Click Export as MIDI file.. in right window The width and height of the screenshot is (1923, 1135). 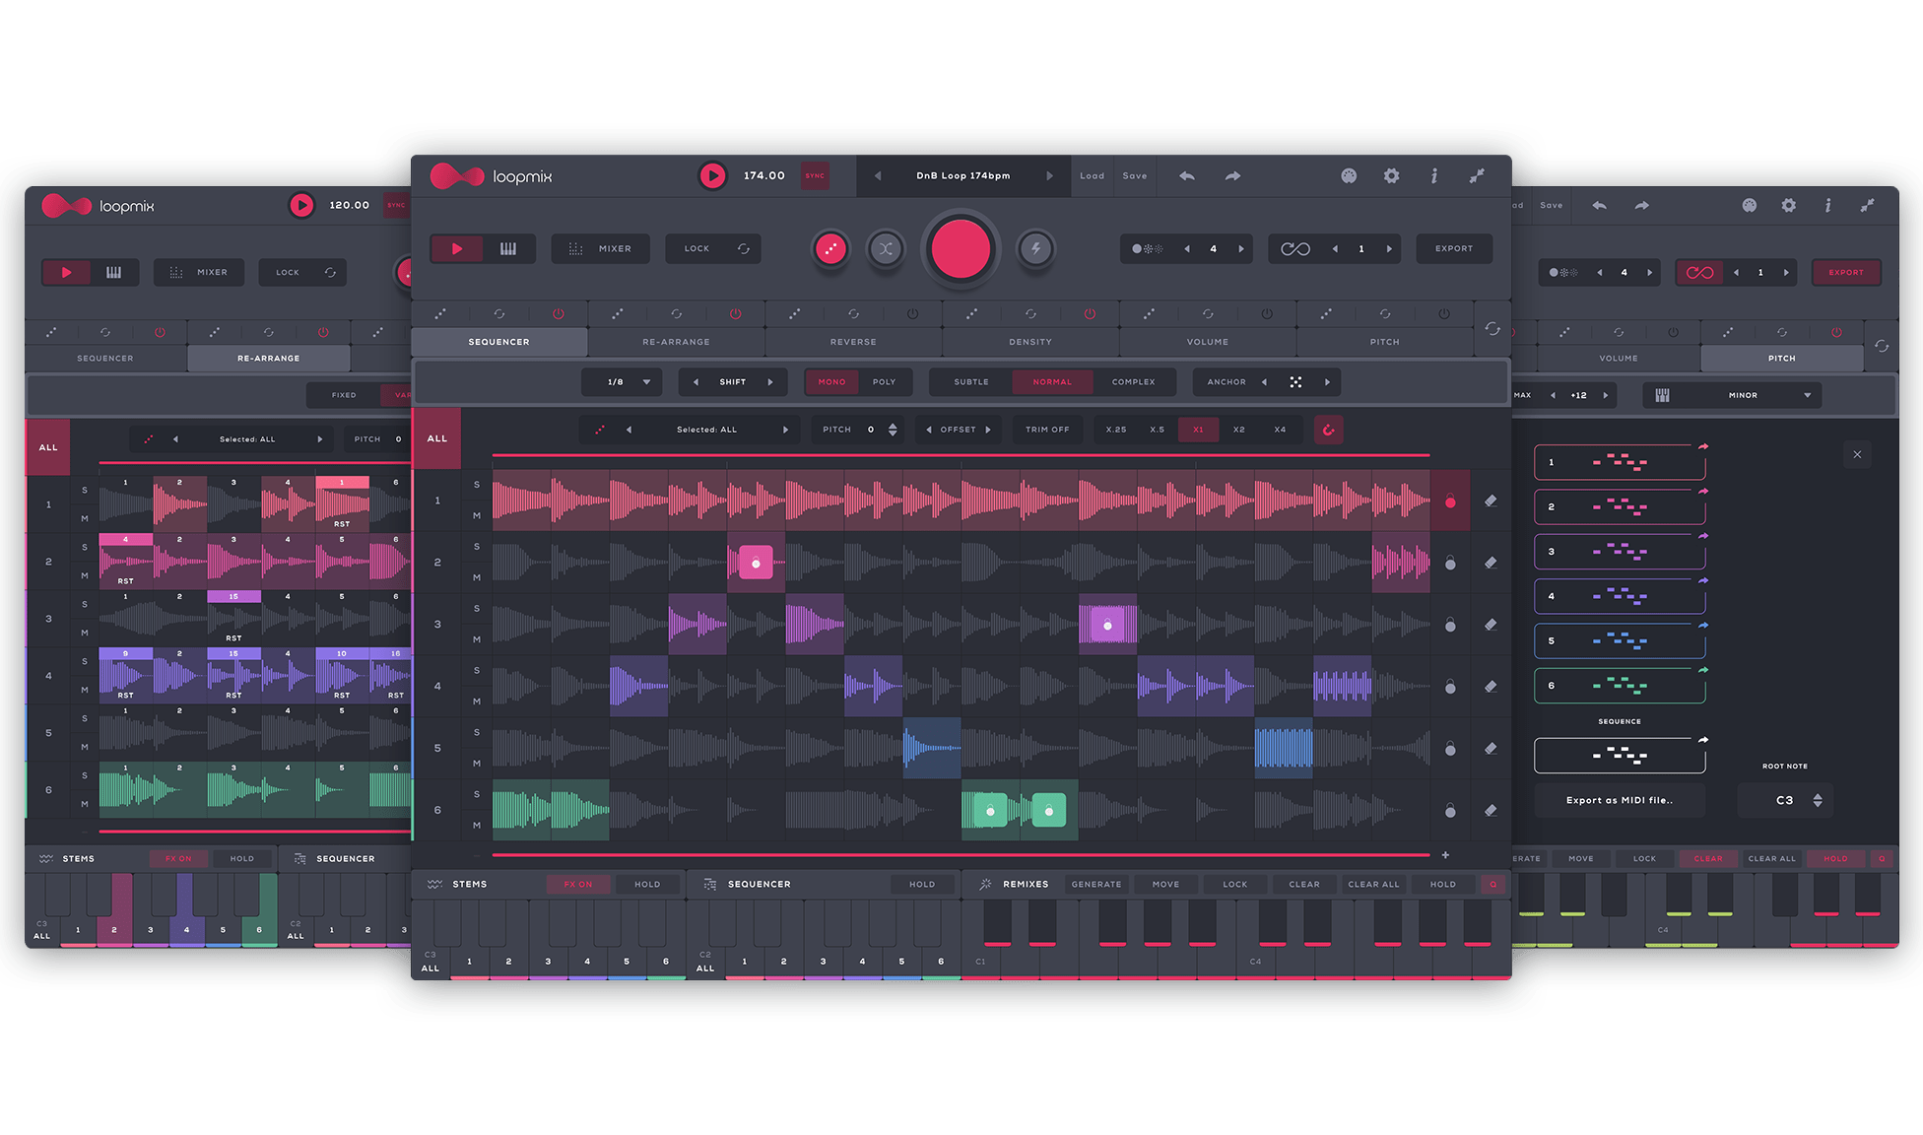[1620, 800]
